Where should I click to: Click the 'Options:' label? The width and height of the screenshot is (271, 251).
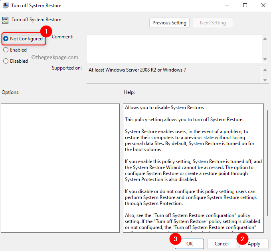[10, 92]
